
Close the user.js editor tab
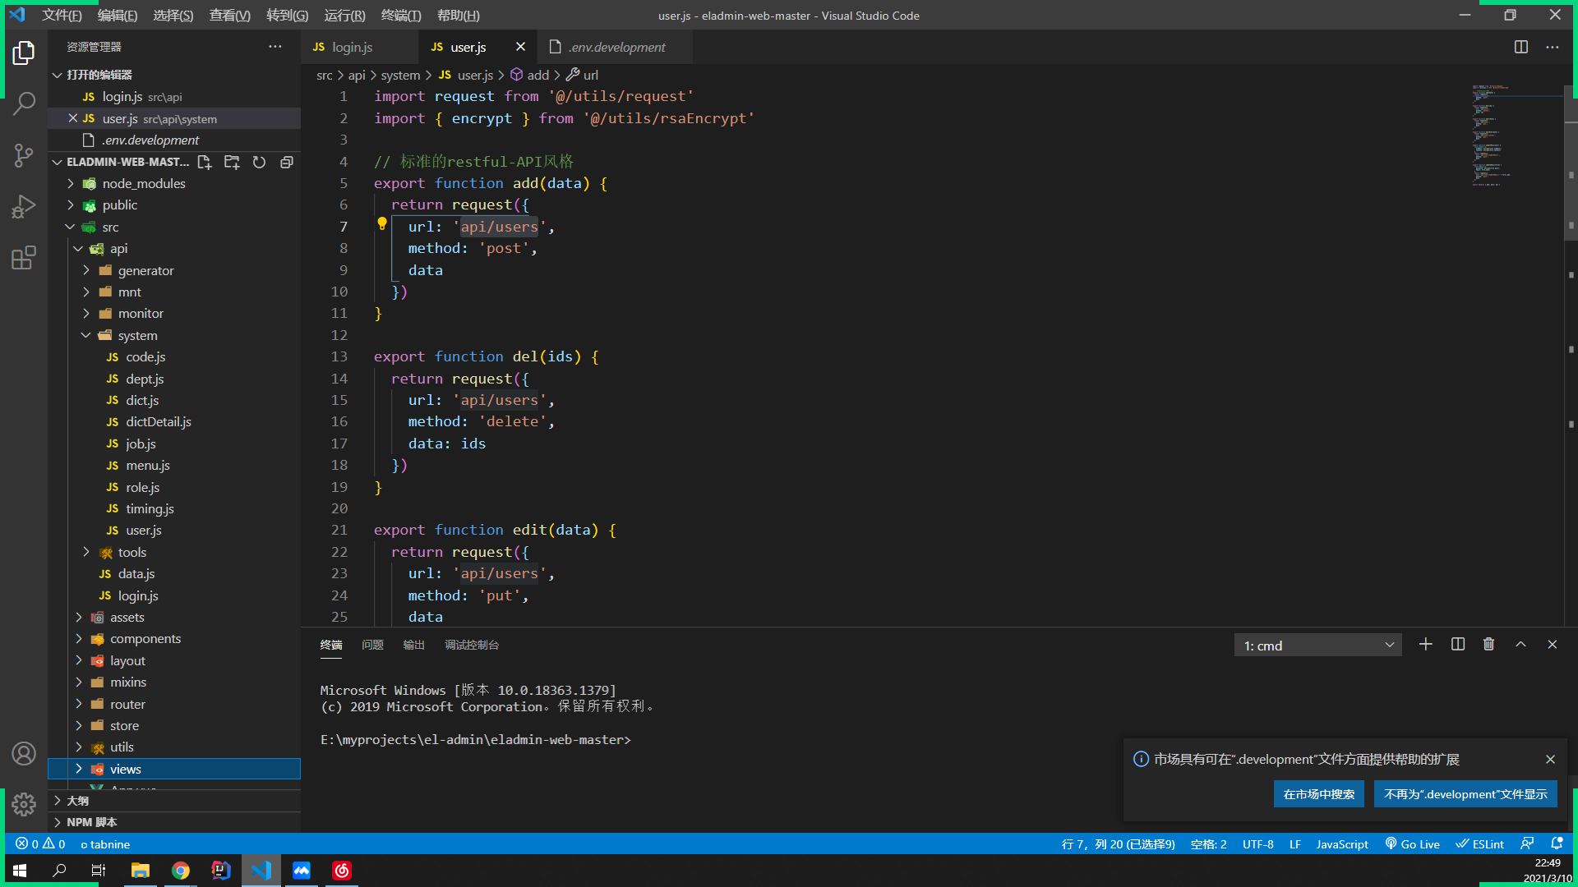pos(520,47)
